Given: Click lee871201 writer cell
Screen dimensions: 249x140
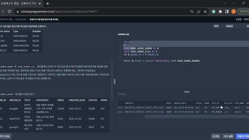Looking at the screenshot, I should pos(14,119).
